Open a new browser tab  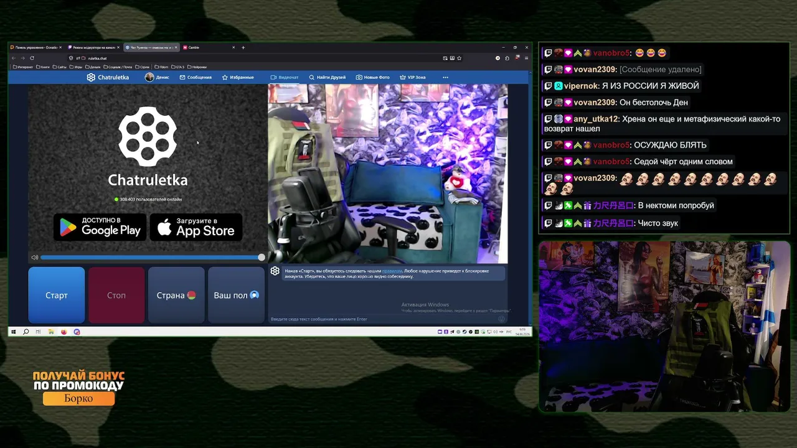(x=243, y=47)
